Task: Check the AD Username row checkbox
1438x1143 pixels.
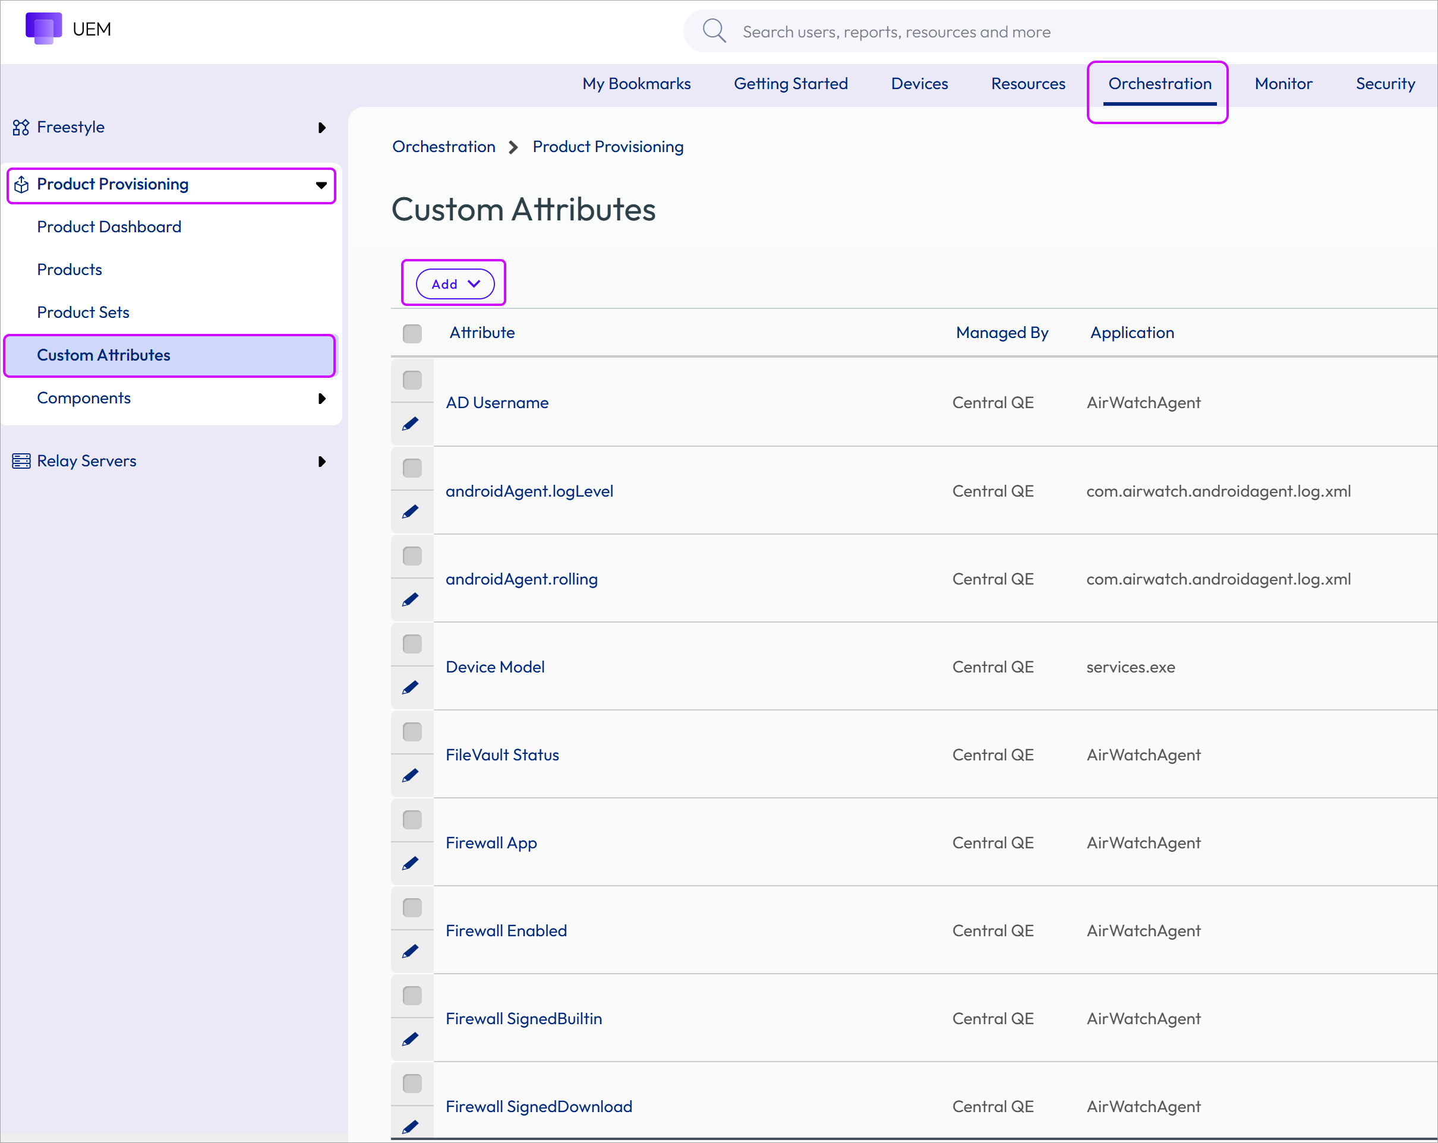Action: click(x=412, y=380)
